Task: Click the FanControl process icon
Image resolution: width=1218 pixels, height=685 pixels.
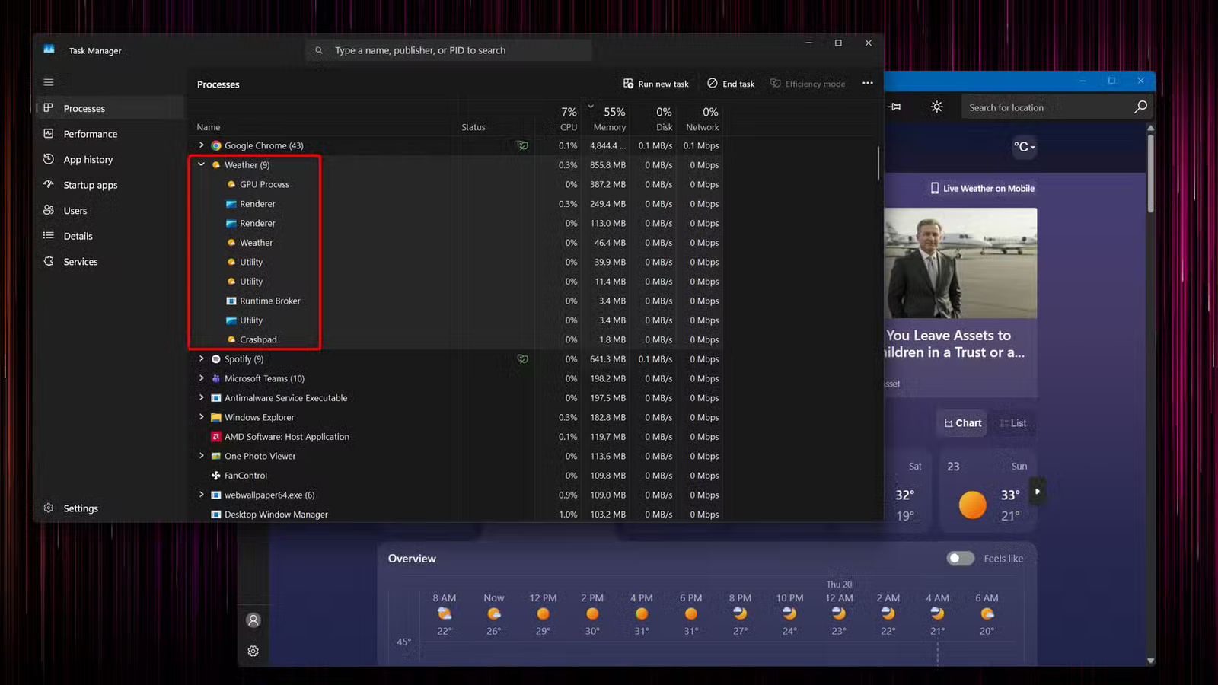Action: coord(216,476)
